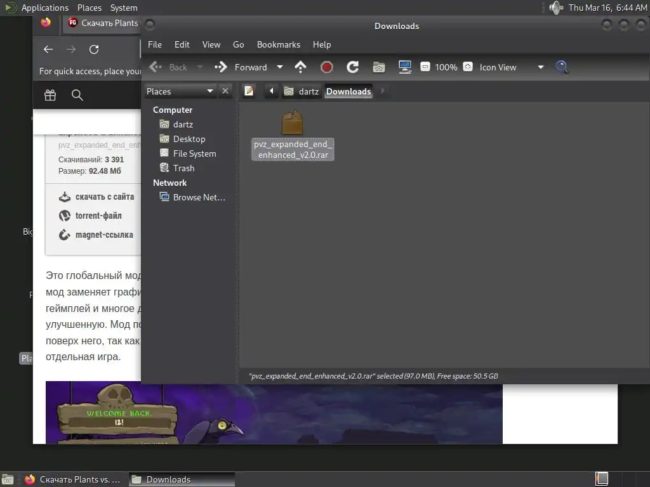
Task: Zoom in with the plus icon
Action: tap(468, 67)
